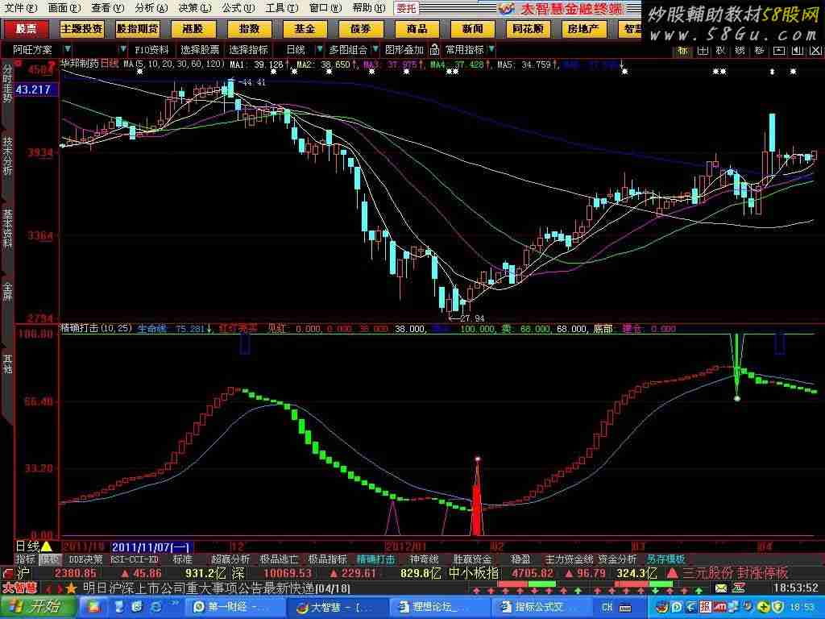Viewport: 825px width, 619px height.
Task: Open the 文件(F) menu
Action: tap(20, 8)
